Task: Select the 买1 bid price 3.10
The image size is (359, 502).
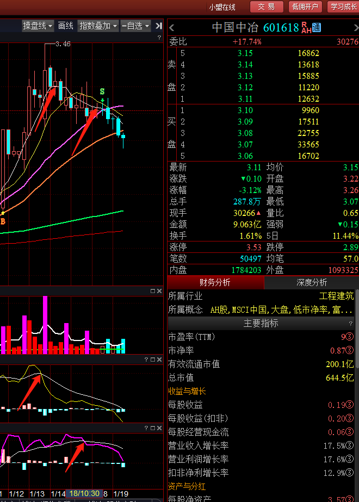Action: (x=245, y=110)
